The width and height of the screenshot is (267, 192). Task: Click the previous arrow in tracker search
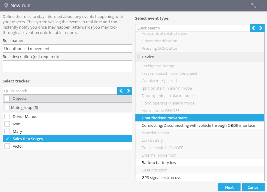tap(121, 91)
